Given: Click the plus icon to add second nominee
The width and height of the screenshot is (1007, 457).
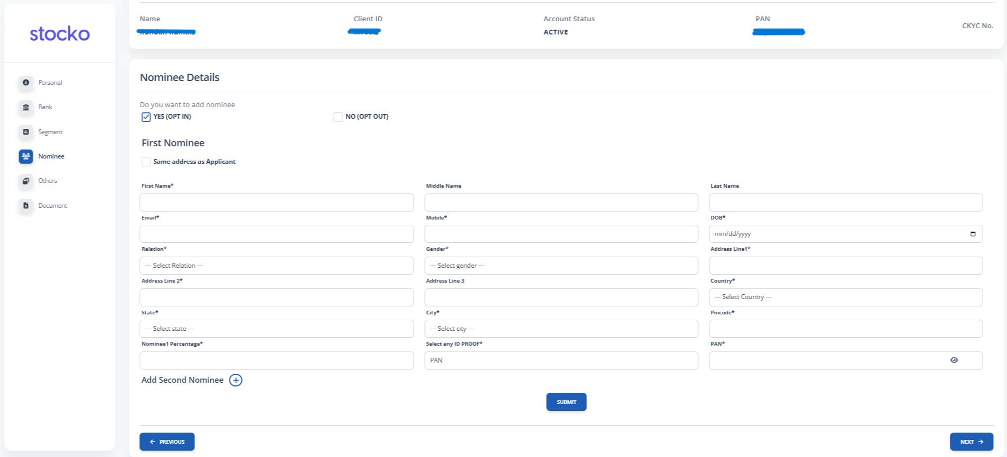Looking at the screenshot, I should pyautogui.click(x=236, y=380).
